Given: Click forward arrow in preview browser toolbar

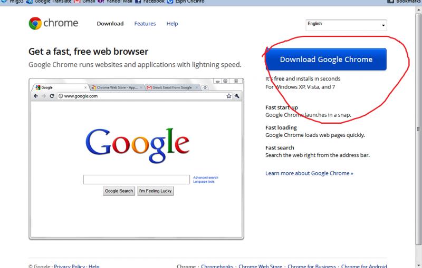Looking at the screenshot, I should coord(44,96).
